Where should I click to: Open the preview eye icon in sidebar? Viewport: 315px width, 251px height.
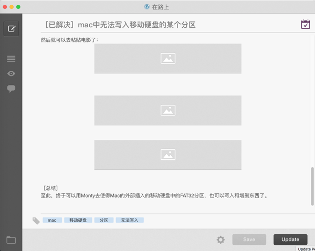tap(11, 73)
